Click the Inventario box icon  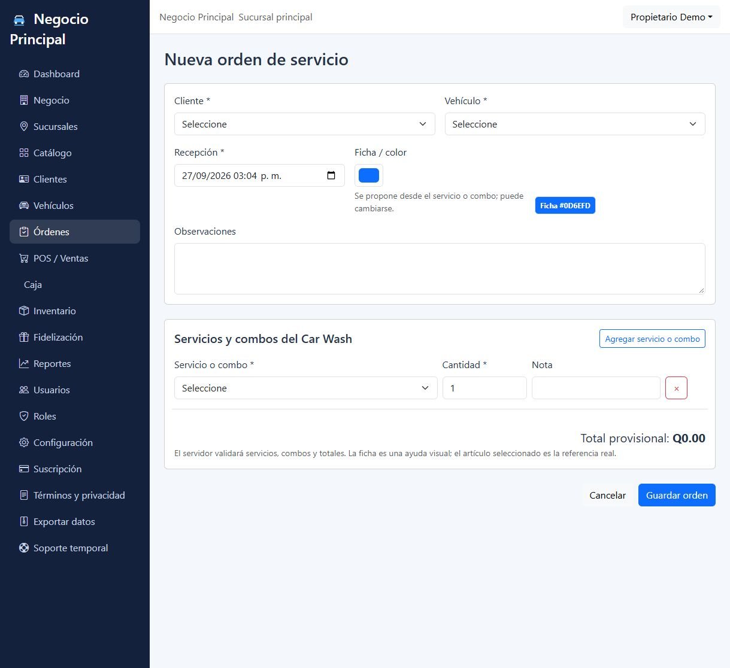click(x=24, y=311)
